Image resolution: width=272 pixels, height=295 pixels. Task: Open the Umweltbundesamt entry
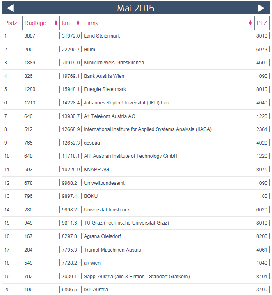coord(104,183)
